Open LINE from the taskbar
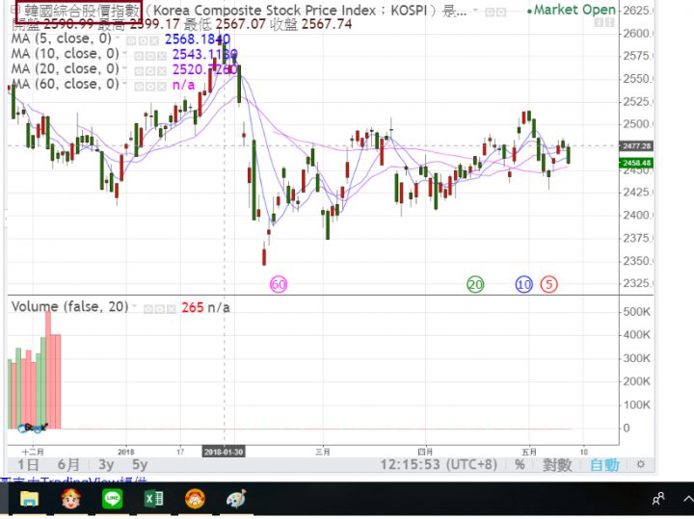 113,500
